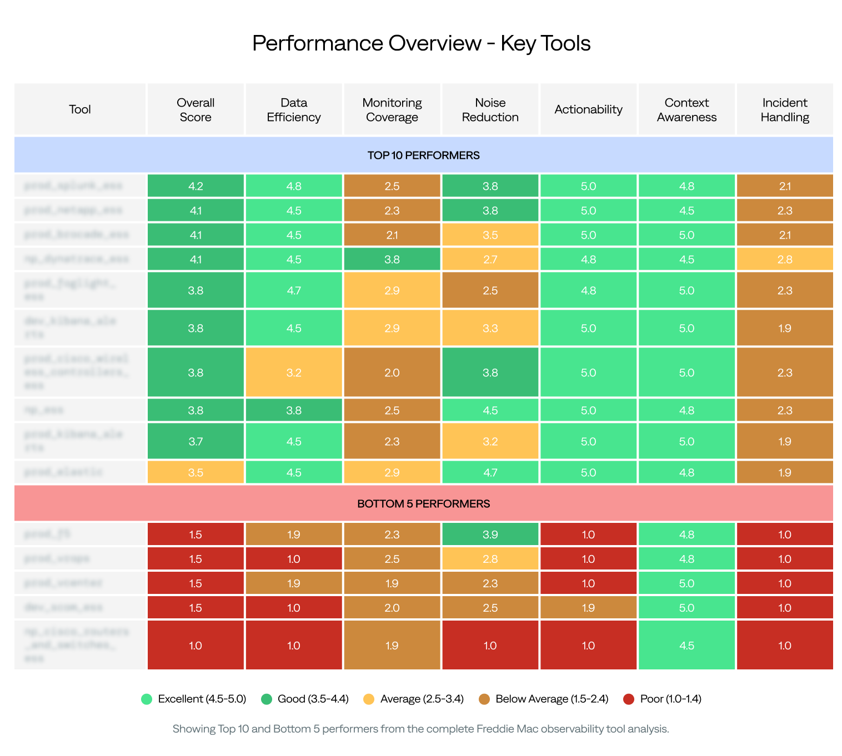Select the Incident Handling column header
This screenshot has height=756, width=842.
tap(785, 109)
